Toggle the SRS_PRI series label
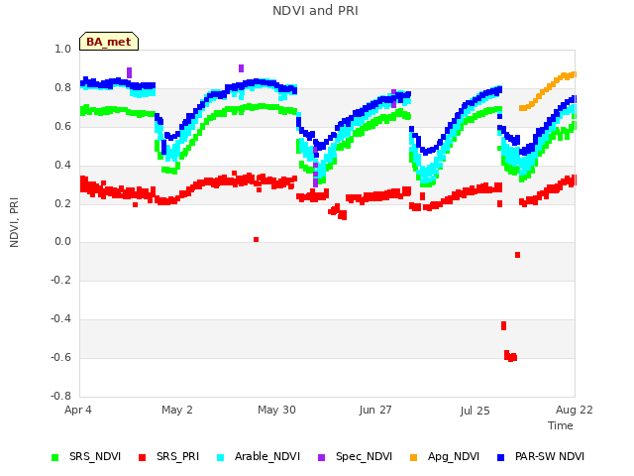 pyautogui.click(x=178, y=456)
